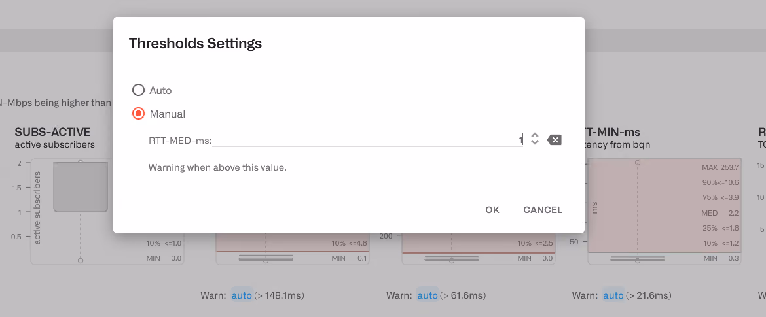
Task: Clear the RTT-MED-ms value with backspace icon
Action: tap(554, 140)
